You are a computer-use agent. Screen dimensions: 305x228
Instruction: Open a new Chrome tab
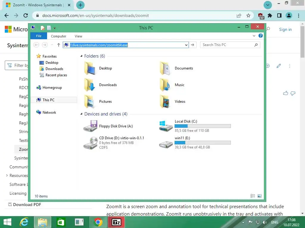tap(80, 5)
